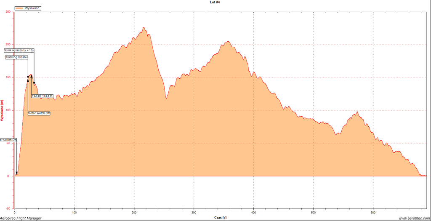Click the 'Motor switch Off' annotation label

coord(39,113)
